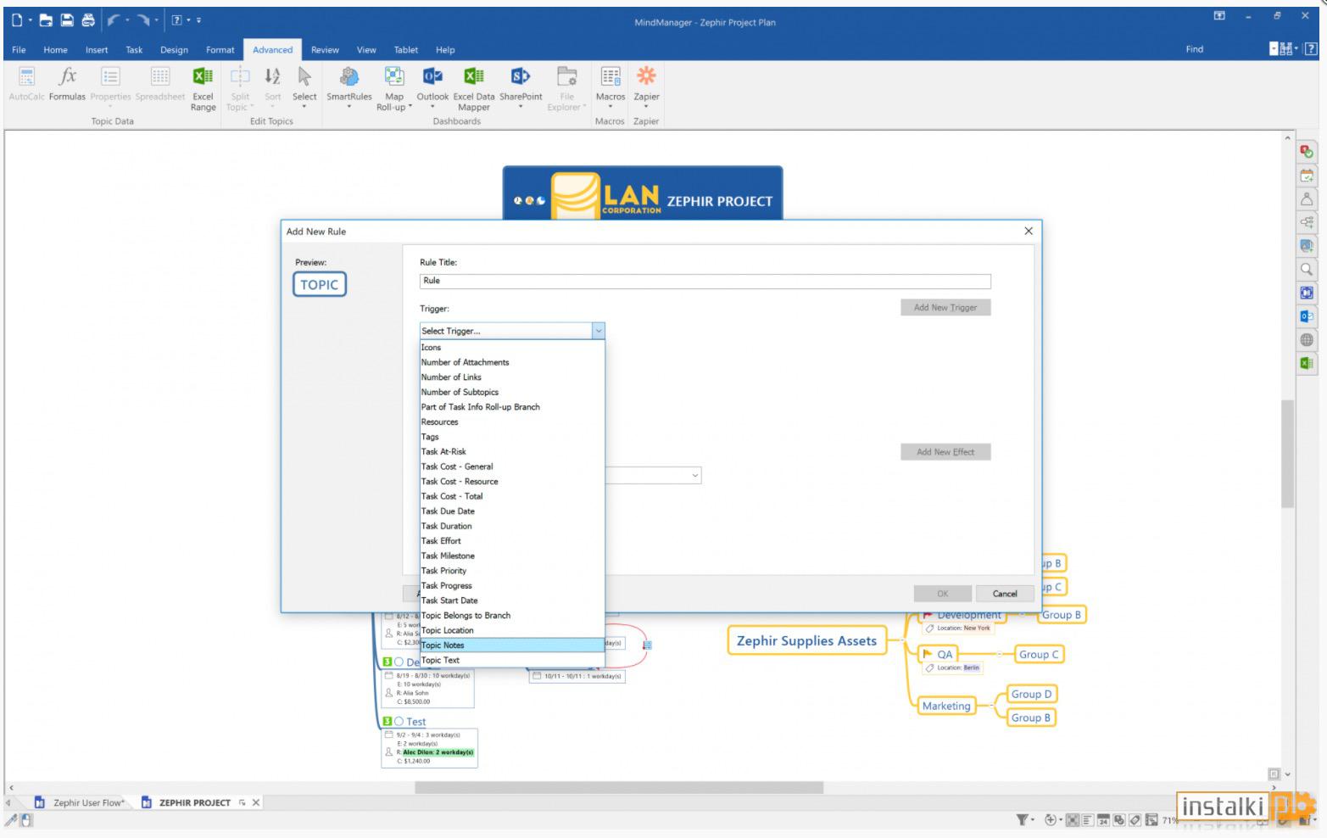Click the outline view icon in status bar

(1087, 819)
